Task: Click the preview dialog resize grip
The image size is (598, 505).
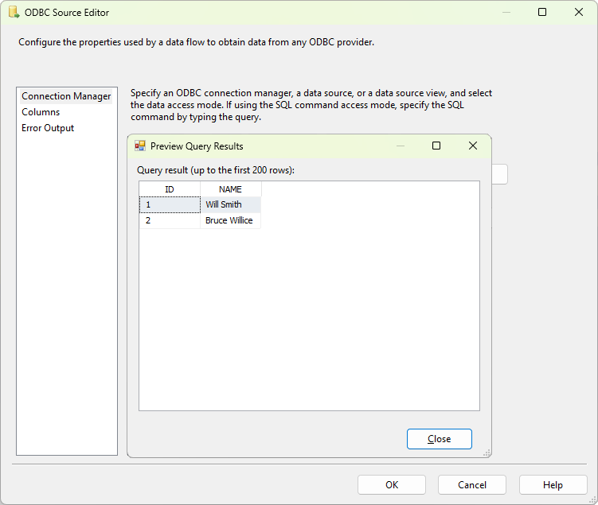Action: point(487,453)
